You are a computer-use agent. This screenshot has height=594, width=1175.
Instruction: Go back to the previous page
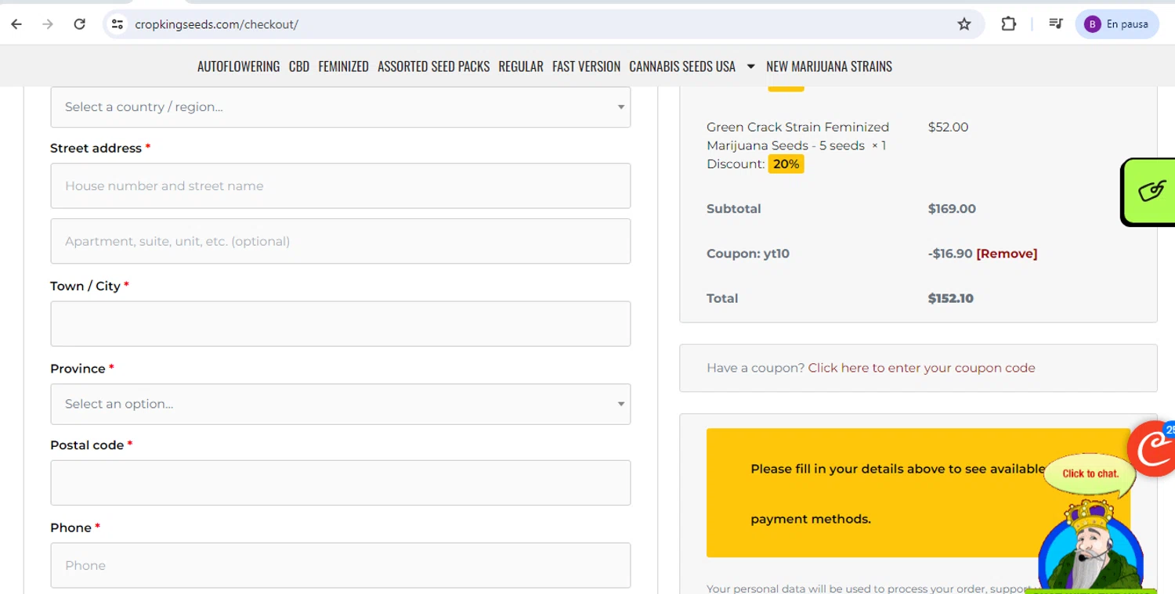16,24
